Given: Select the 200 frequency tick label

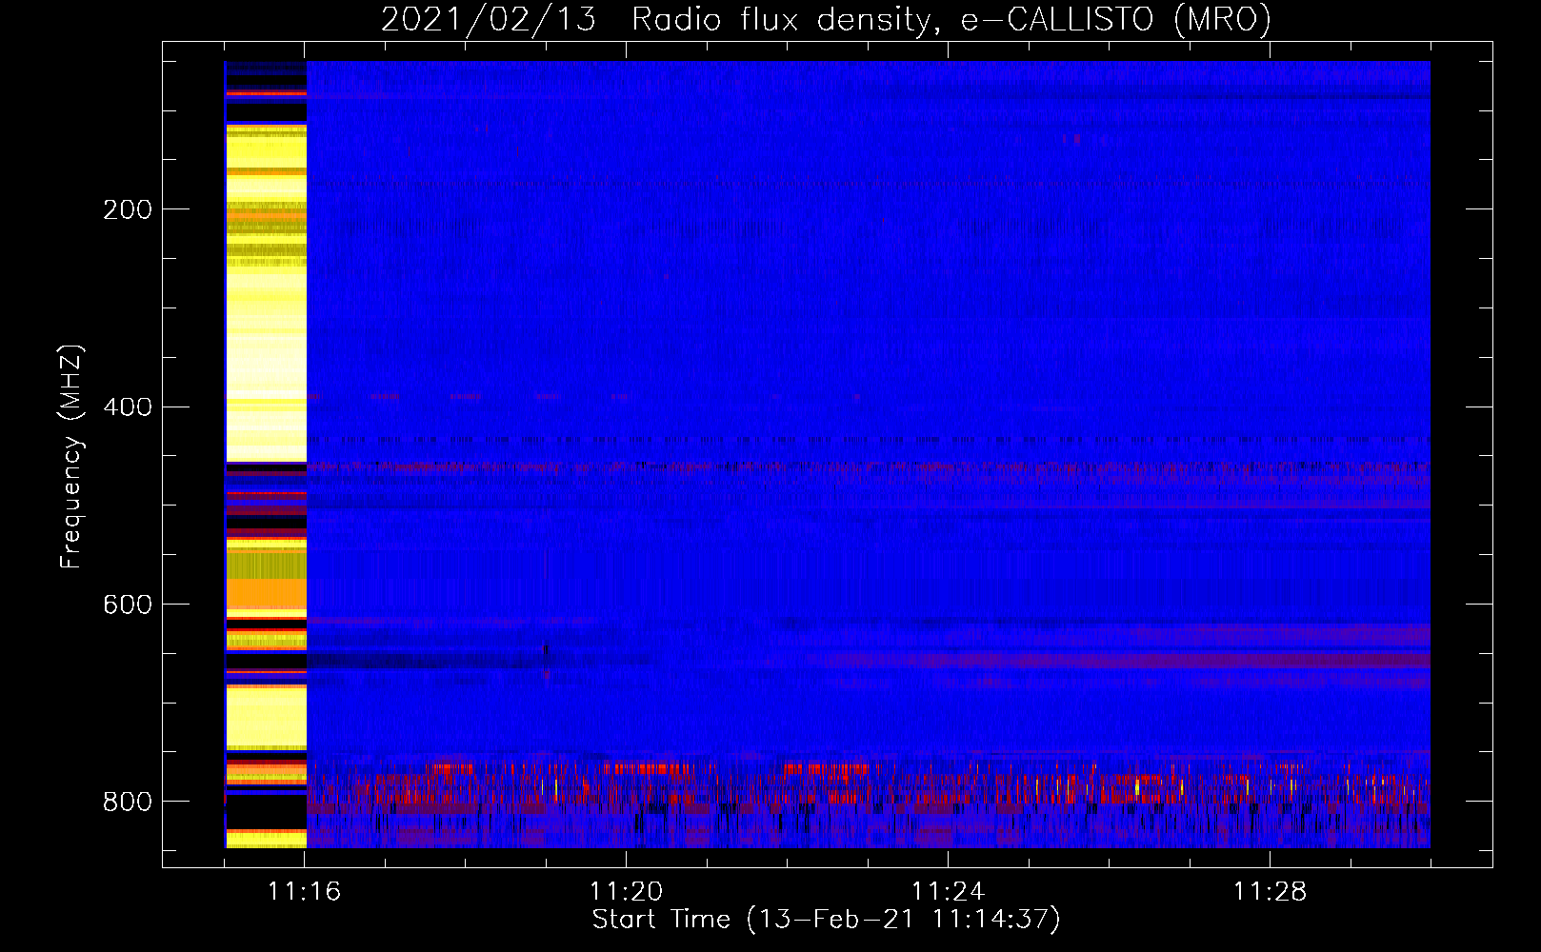Looking at the screenshot, I should 128,209.
